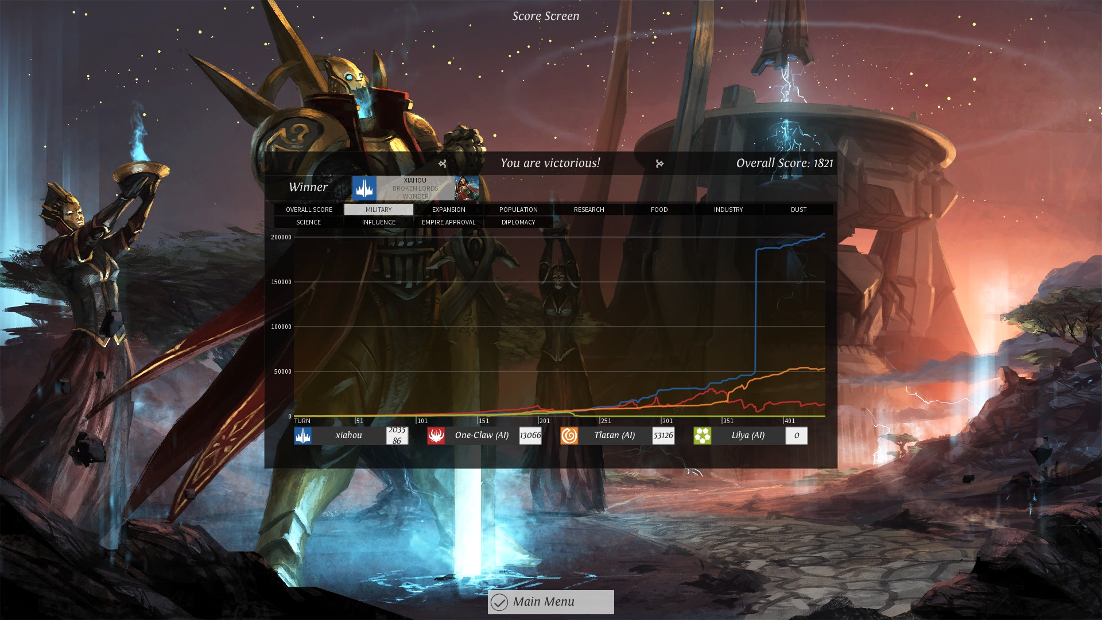1102x620 pixels.
Task: Click the turn 351 marker on the axis
Action: point(728,421)
